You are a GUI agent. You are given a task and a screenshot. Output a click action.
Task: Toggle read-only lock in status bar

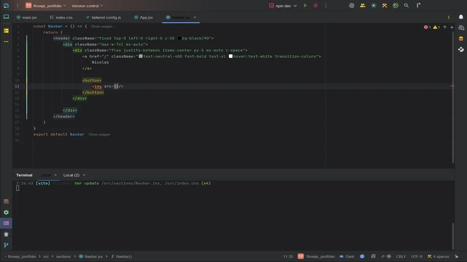tap(457, 257)
